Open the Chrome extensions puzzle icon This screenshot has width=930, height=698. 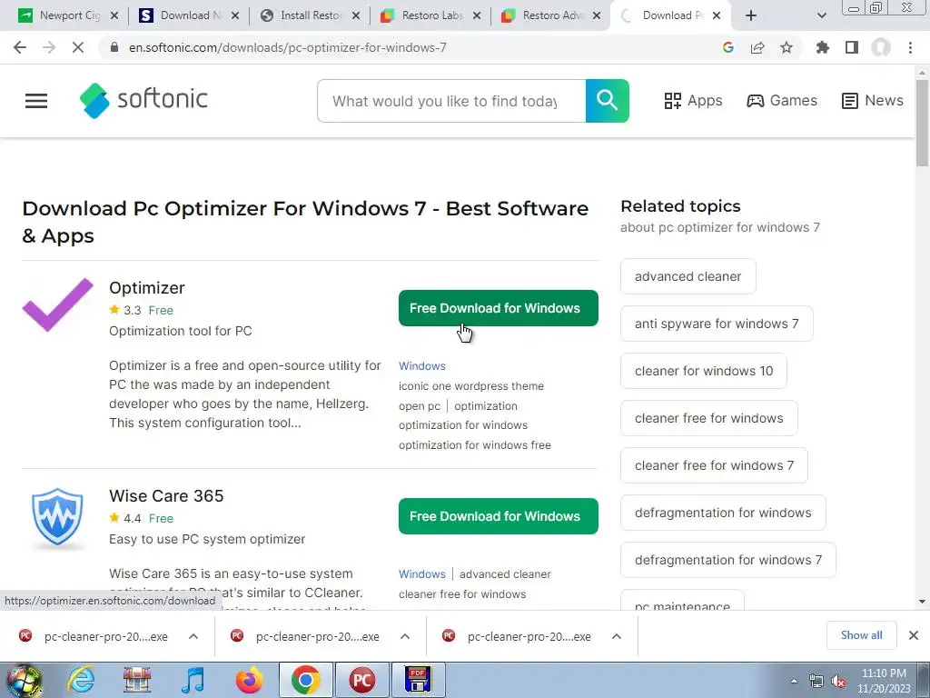click(822, 47)
